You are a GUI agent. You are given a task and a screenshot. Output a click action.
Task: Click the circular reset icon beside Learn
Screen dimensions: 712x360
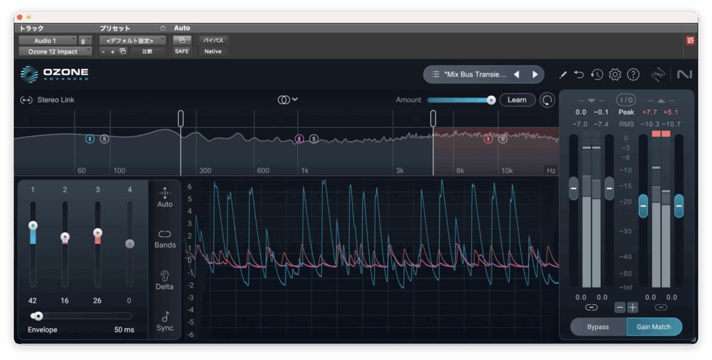(x=548, y=100)
